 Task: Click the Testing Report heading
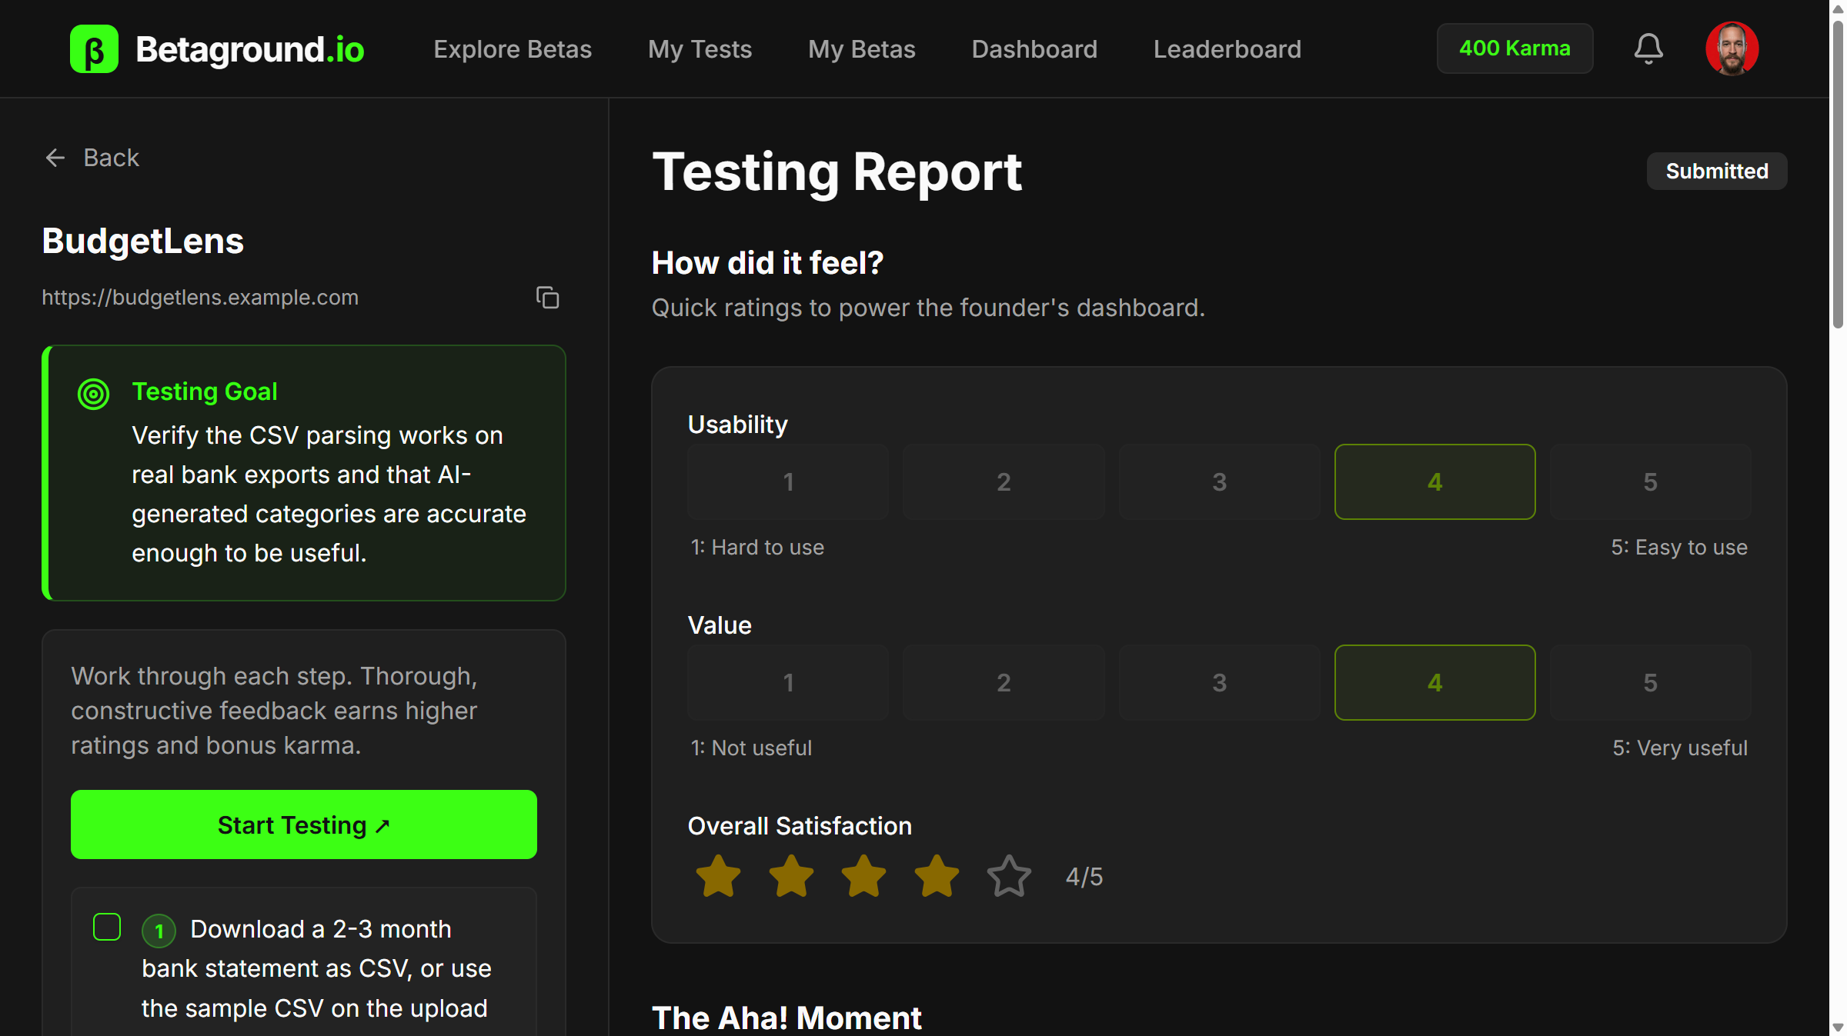click(837, 172)
